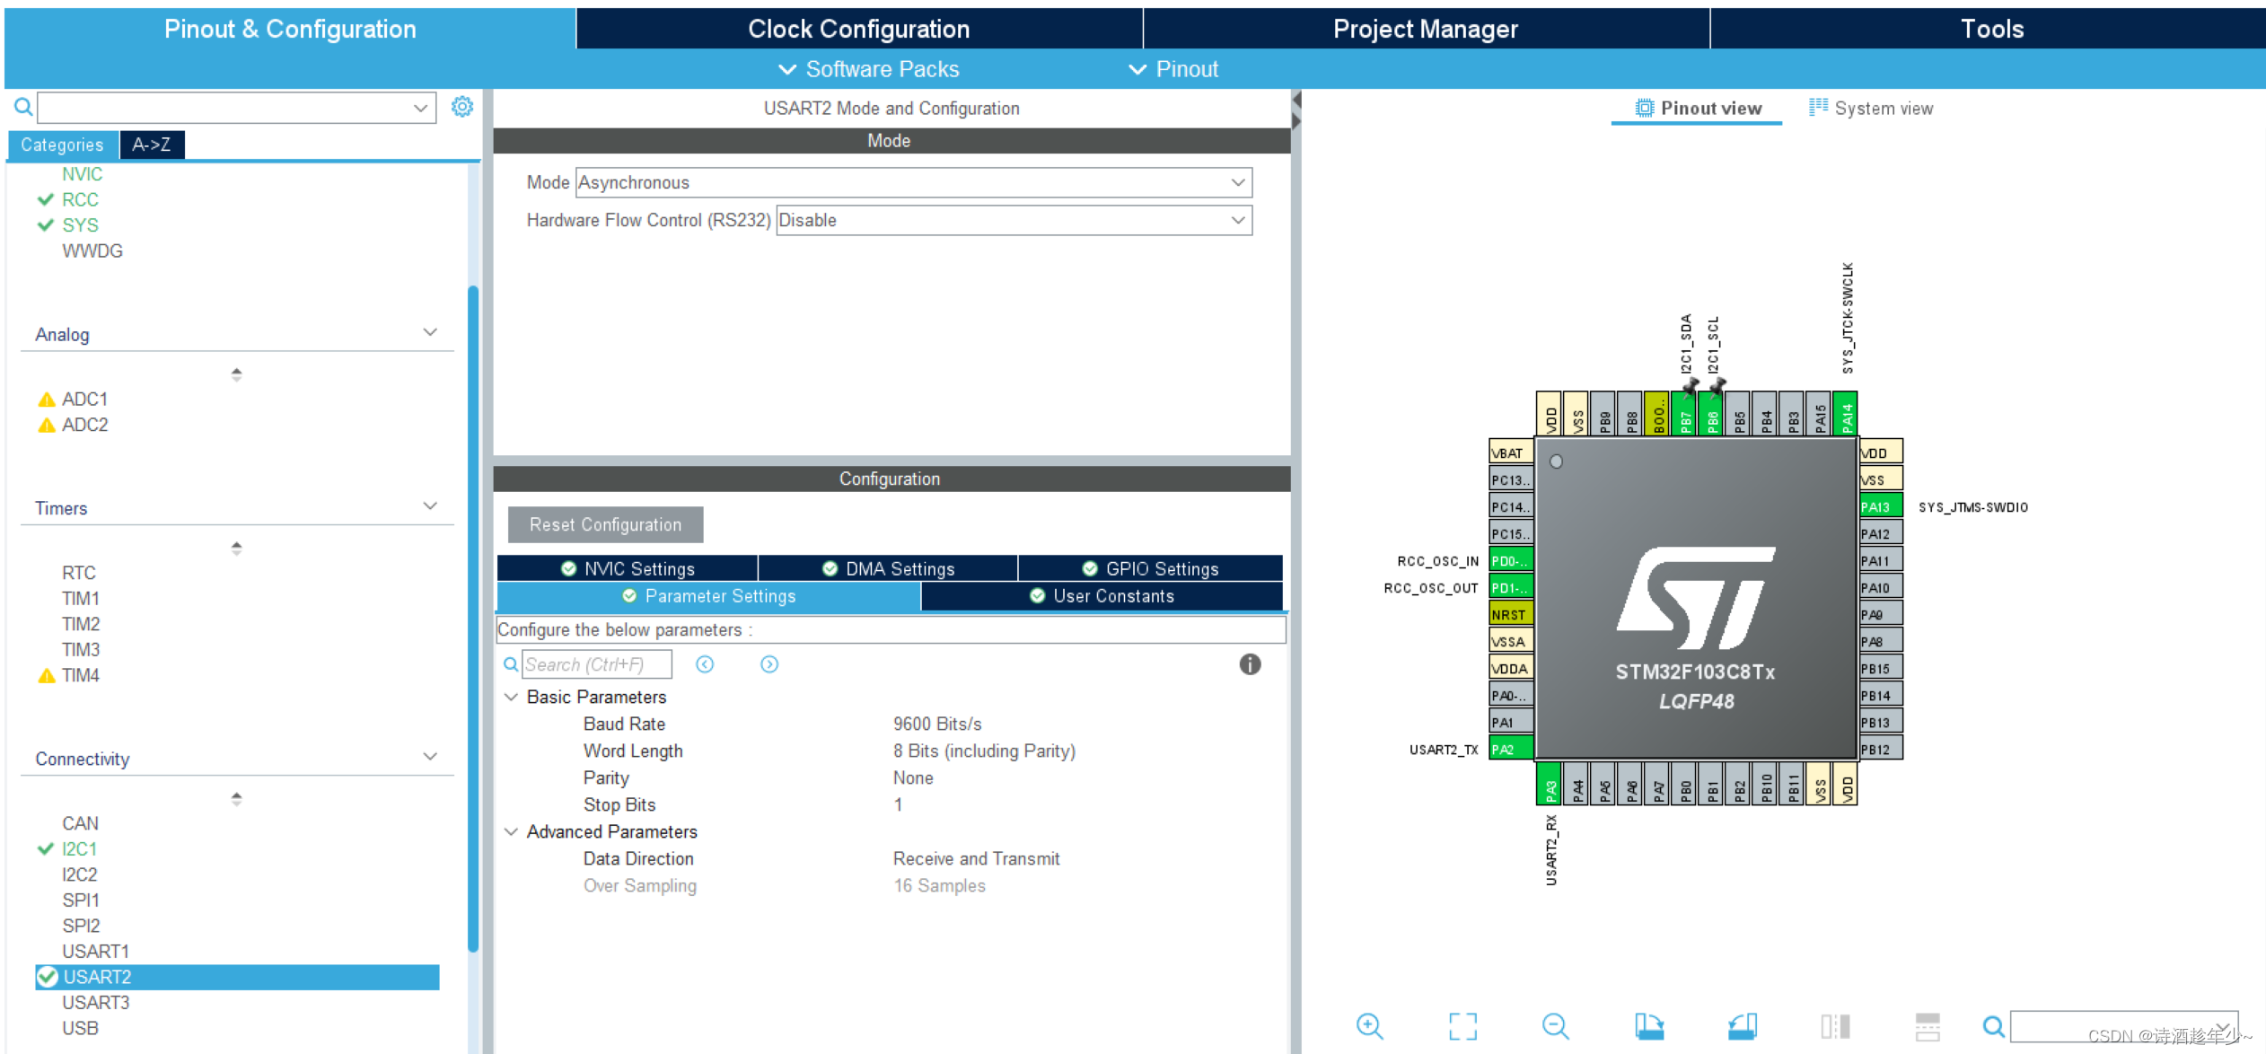The width and height of the screenshot is (2266, 1054).
Task: Go to previous parameter search result
Action: 705,664
